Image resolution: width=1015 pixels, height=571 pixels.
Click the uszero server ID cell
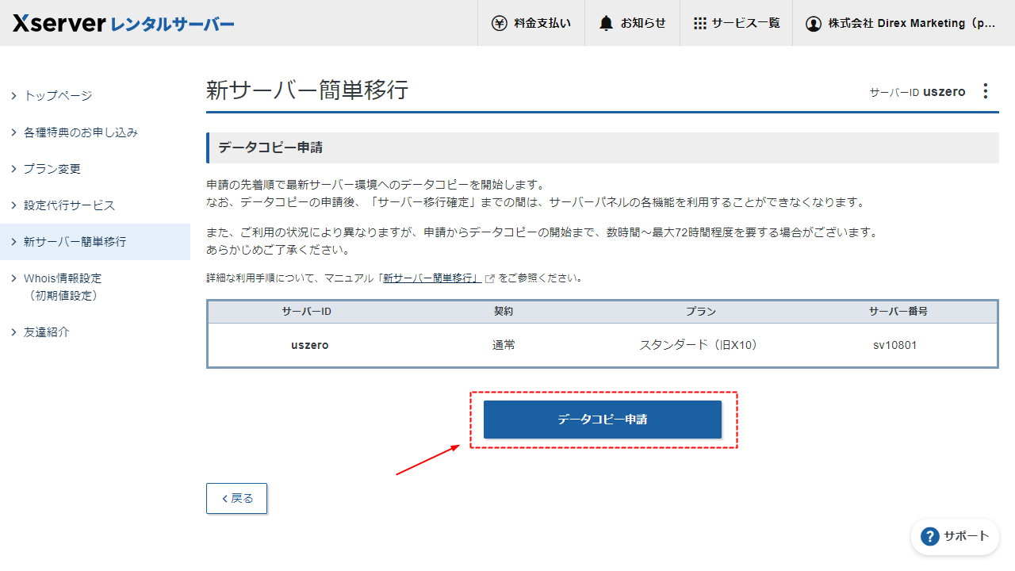[x=310, y=345]
